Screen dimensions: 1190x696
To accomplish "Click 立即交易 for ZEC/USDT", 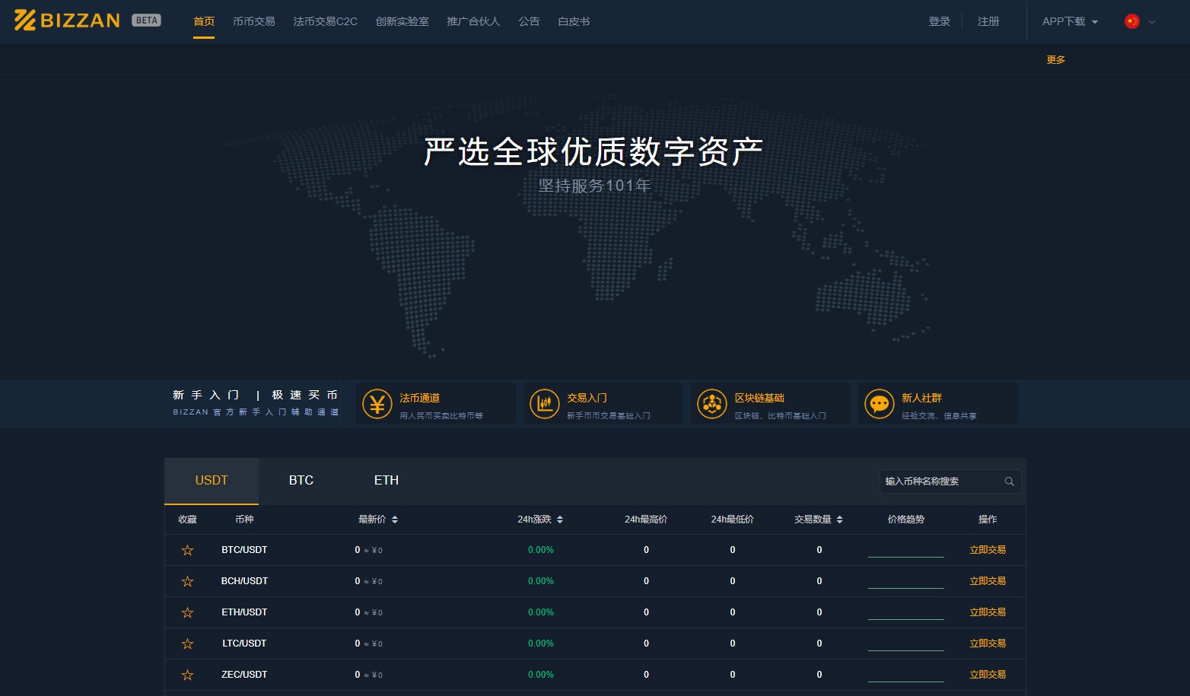I will click(x=988, y=675).
